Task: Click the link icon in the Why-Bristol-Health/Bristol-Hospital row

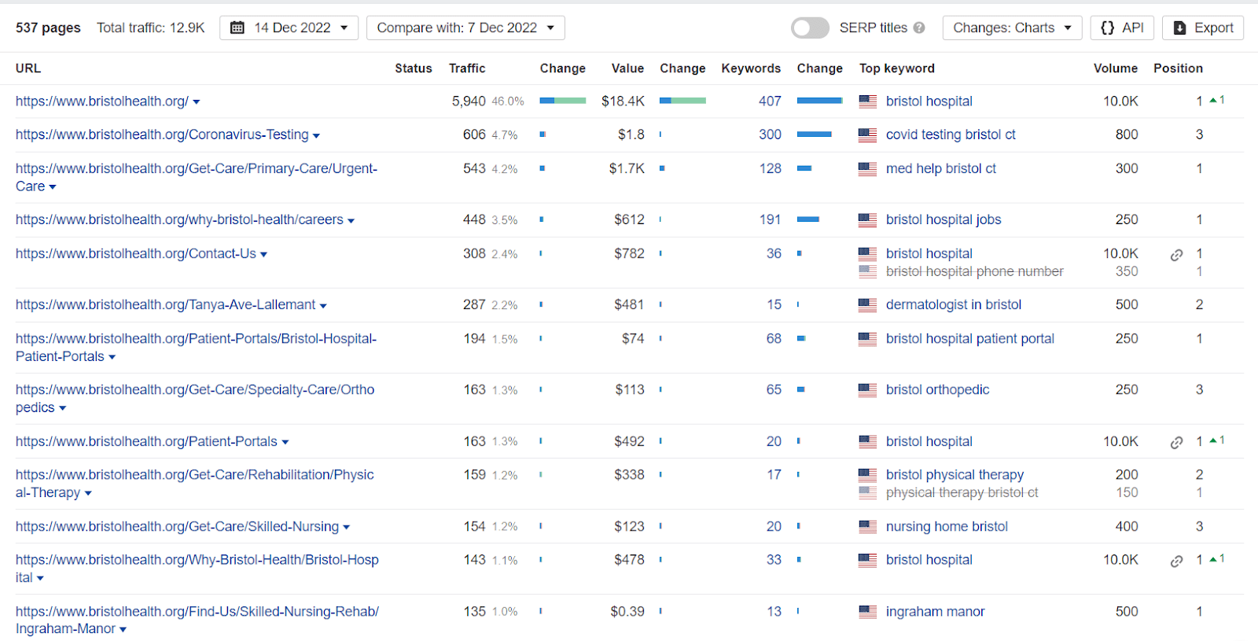Action: pos(1176,561)
